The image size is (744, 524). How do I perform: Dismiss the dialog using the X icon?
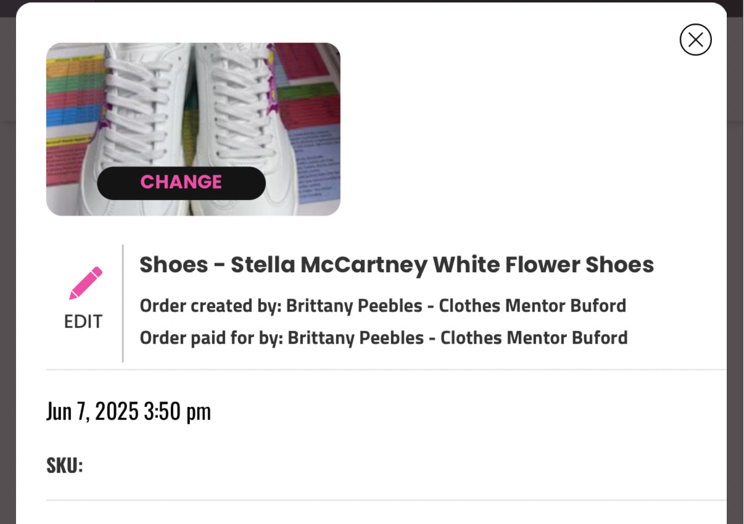[696, 40]
